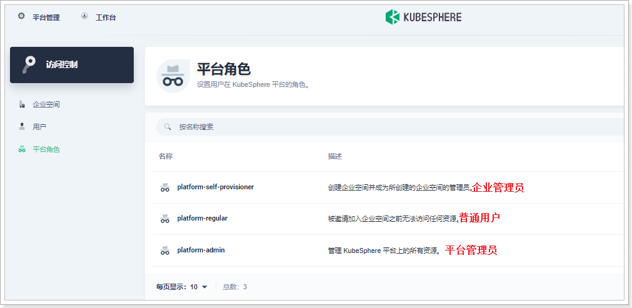Click the platform-admin description text

pos(384,251)
